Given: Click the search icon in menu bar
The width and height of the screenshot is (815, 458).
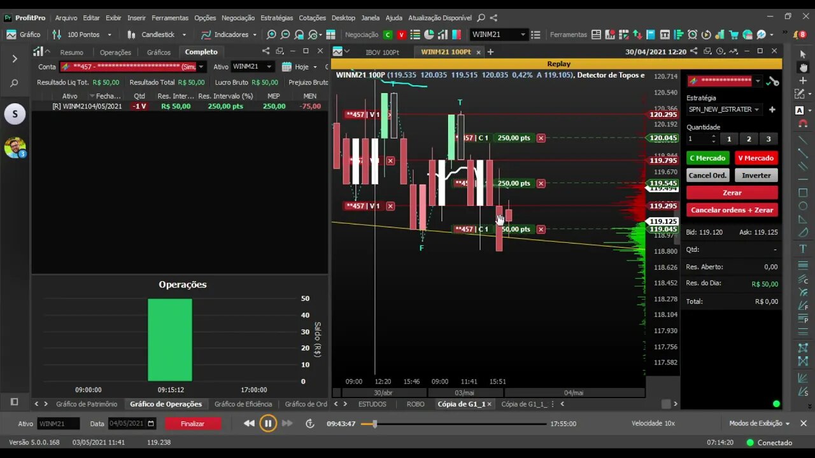Looking at the screenshot, I should pos(481,18).
